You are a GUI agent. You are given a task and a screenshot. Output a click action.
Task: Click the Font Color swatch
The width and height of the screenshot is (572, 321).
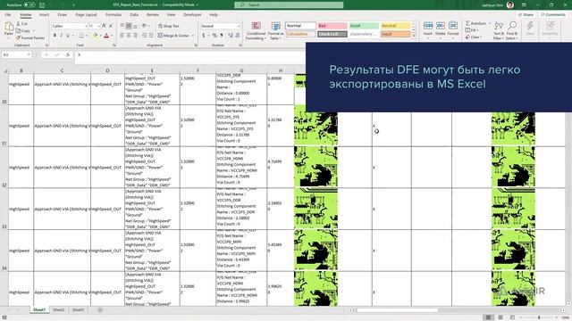106,36
